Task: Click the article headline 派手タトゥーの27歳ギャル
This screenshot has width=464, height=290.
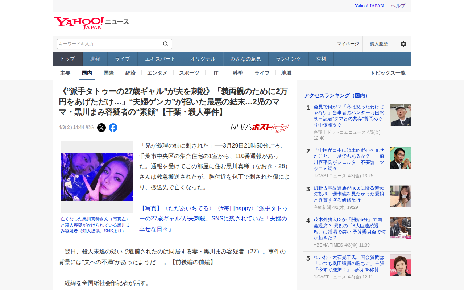Action: click(174, 101)
